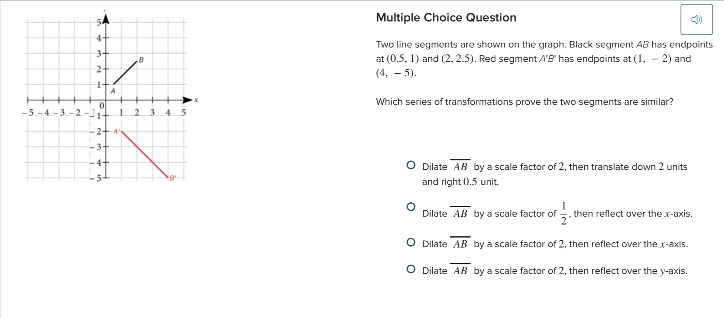Screen dimensions: 724x318
Task: Click the x-axis arrowhead on the graph
Action: pos(188,100)
